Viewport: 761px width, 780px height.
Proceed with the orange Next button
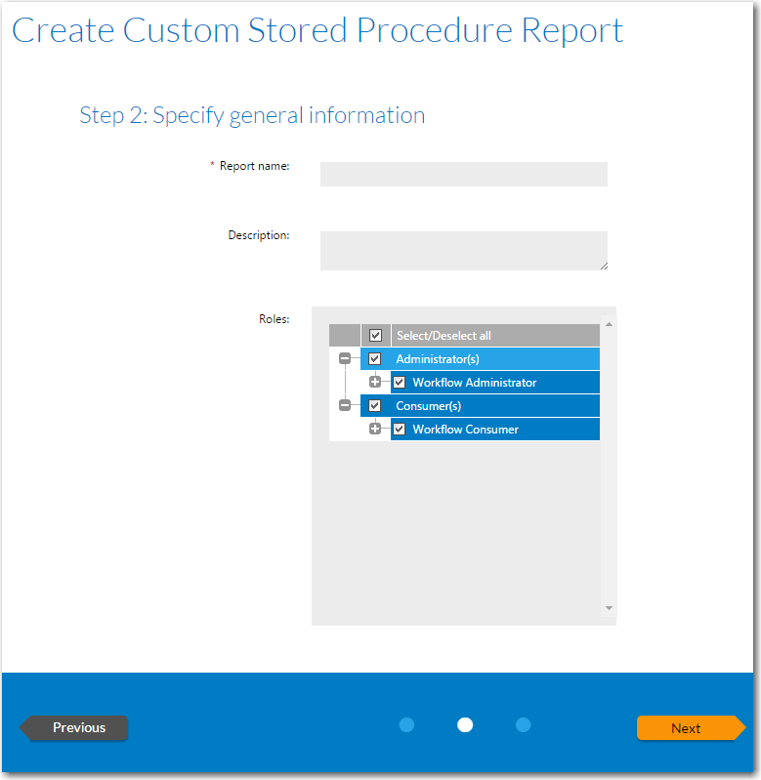(688, 728)
